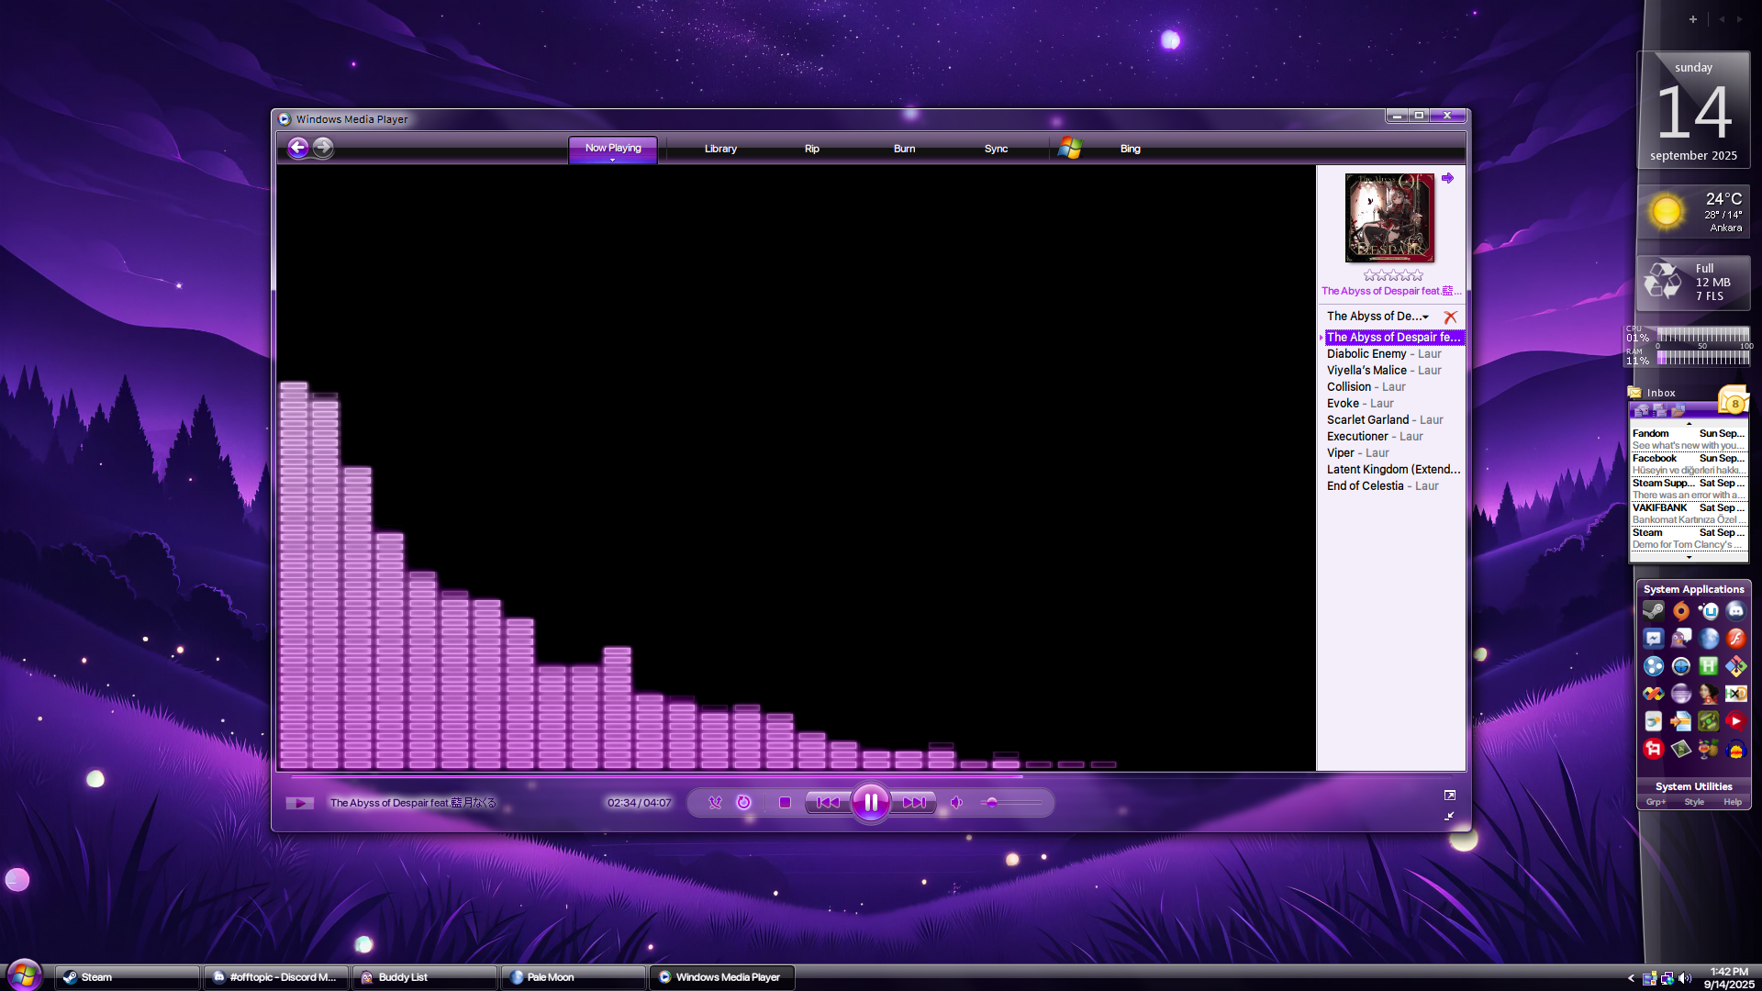Viewport: 1762px width, 991px height.
Task: Switch to full screen view
Action: pos(1450,796)
